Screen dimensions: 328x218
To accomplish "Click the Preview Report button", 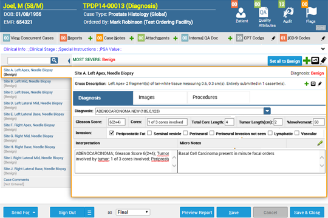I will coord(197,213).
